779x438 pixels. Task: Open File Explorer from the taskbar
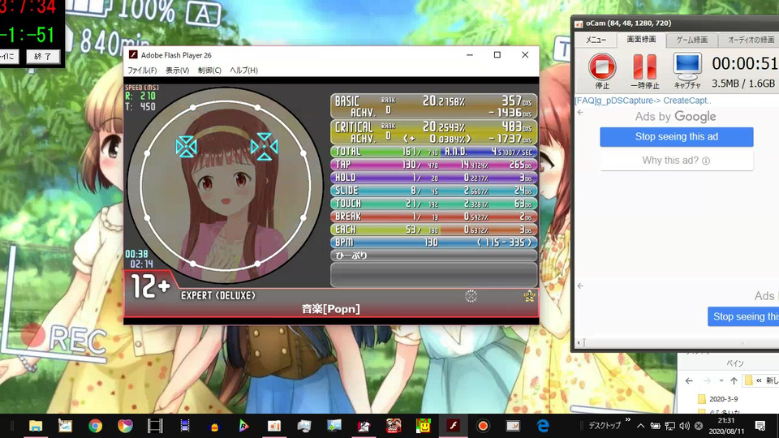click(x=36, y=426)
